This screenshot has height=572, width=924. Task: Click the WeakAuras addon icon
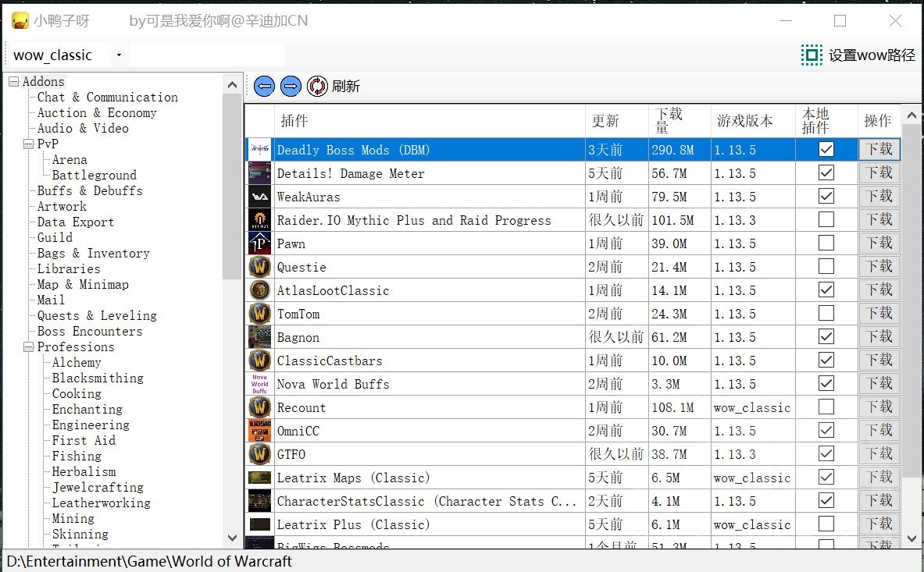pos(259,196)
